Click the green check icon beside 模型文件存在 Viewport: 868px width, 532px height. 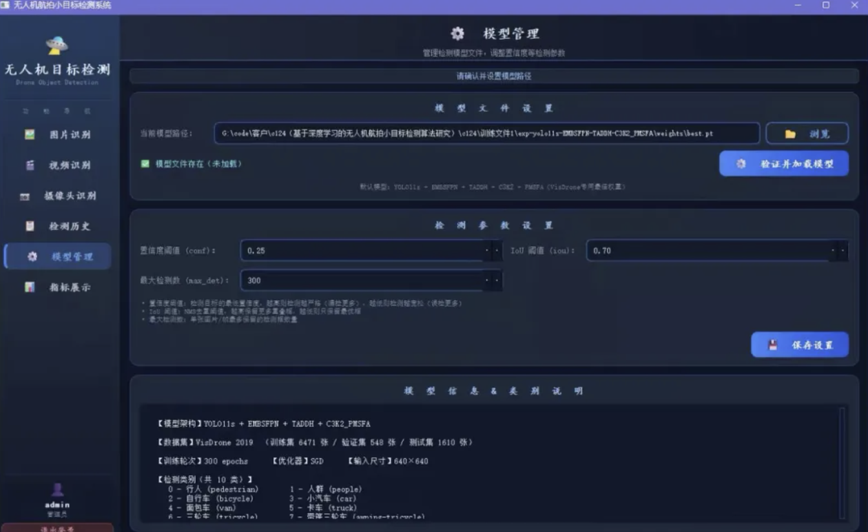145,164
